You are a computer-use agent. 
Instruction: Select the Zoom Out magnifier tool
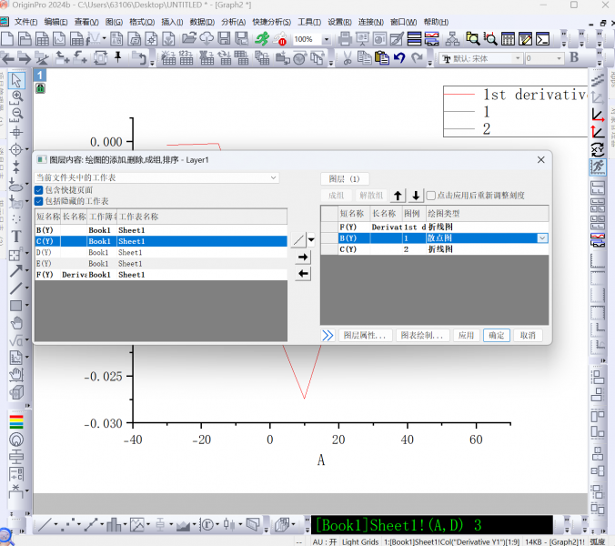click(16, 114)
